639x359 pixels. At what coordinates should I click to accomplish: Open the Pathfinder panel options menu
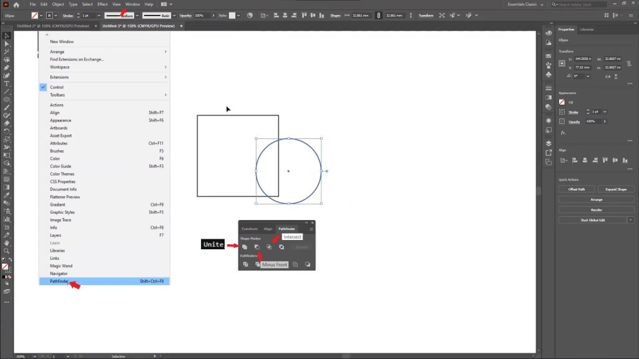point(311,229)
